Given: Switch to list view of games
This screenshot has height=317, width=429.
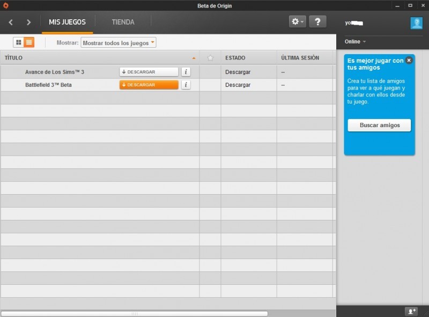Looking at the screenshot, I should point(29,42).
